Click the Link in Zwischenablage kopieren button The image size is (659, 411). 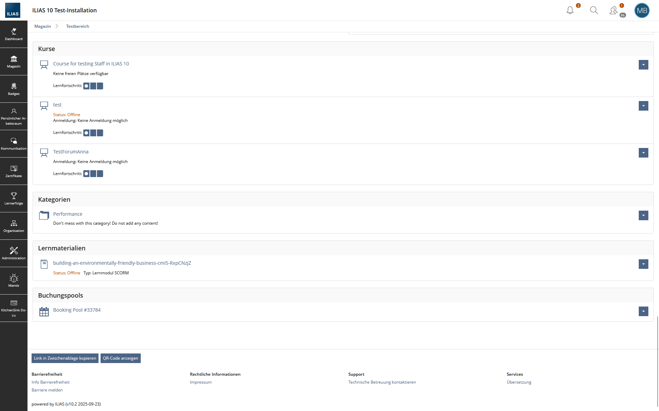point(65,358)
